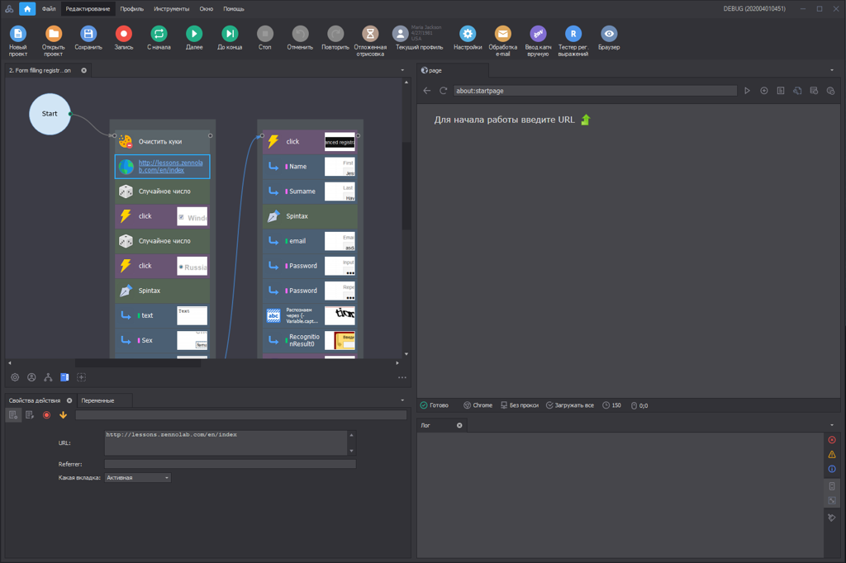Expand the Лог panel options arrow
846x563 pixels.
(x=832, y=425)
